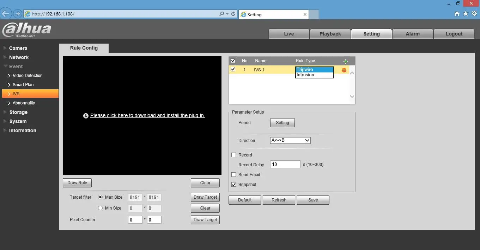The image size is (480, 250).
Task: Click the rule list scroll up arrow
Action: click(x=352, y=73)
